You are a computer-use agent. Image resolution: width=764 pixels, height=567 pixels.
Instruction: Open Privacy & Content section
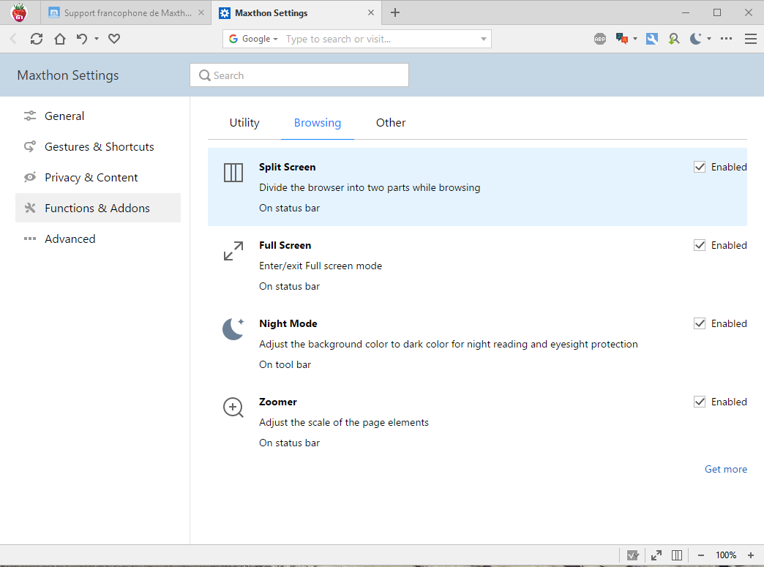(x=98, y=177)
